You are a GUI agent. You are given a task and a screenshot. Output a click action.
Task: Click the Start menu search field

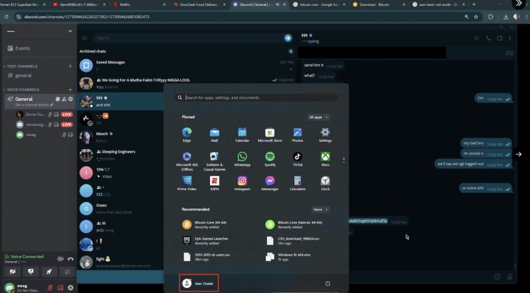coord(258,97)
